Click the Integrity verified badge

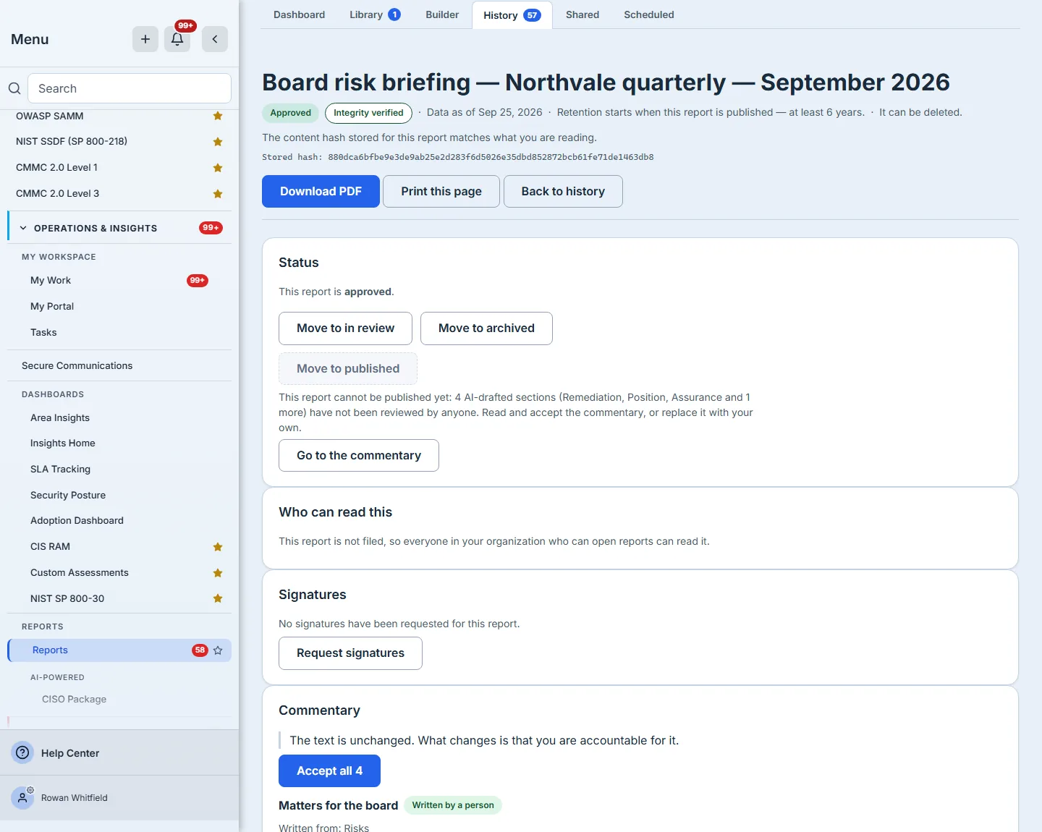coord(368,113)
